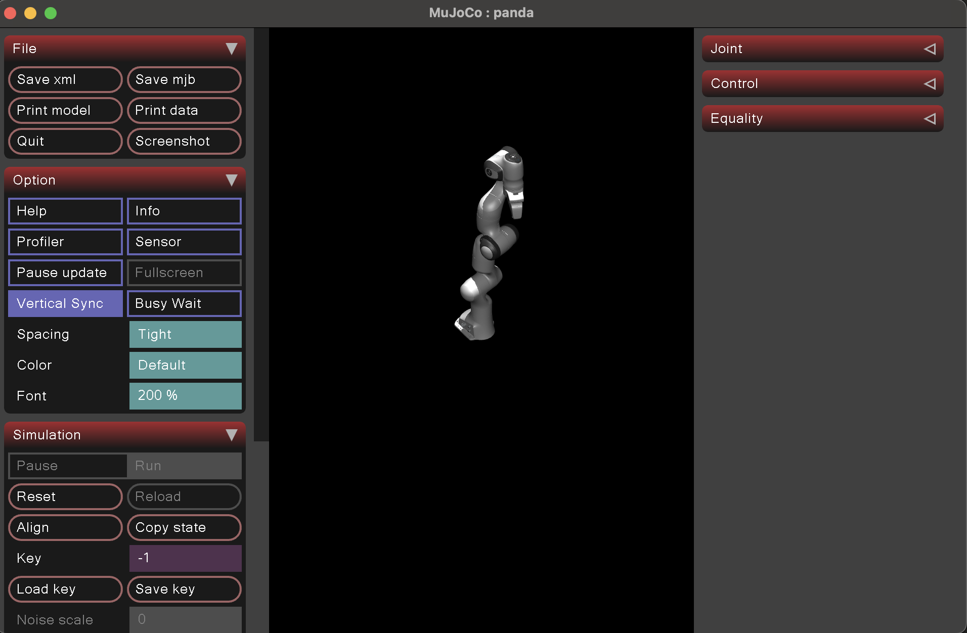This screenshot has width=967, height=633.
Task: Change the Spacing Tight selector
Action: (185, 334)
